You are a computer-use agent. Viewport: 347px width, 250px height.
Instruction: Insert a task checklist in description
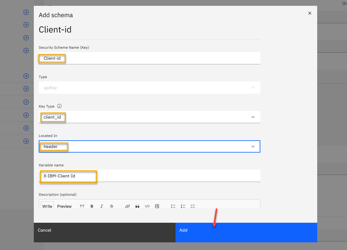(193, 206)
